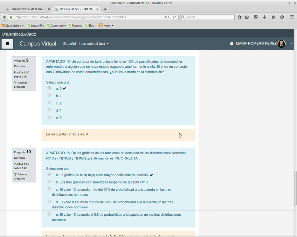Open the Community bookmark
This screenshot has width=297, height=237.
(56, 26)
